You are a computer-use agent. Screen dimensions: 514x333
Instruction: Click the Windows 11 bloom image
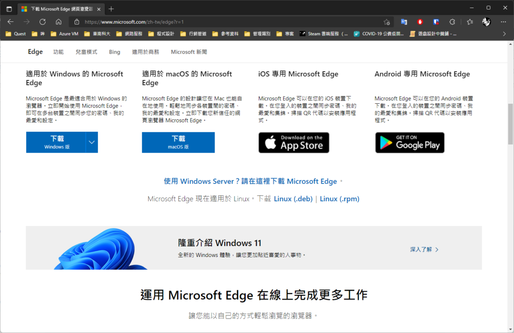[x=101, y=249]
